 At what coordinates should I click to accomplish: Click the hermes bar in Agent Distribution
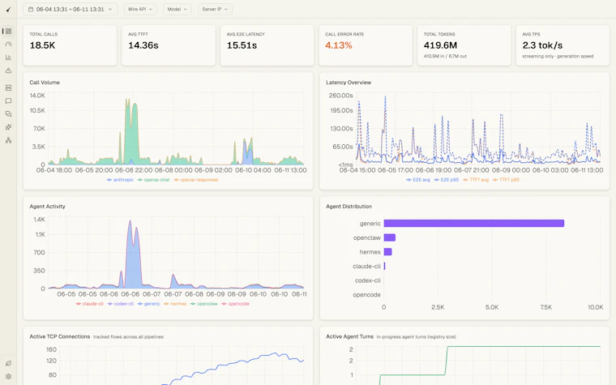point(387,252)
